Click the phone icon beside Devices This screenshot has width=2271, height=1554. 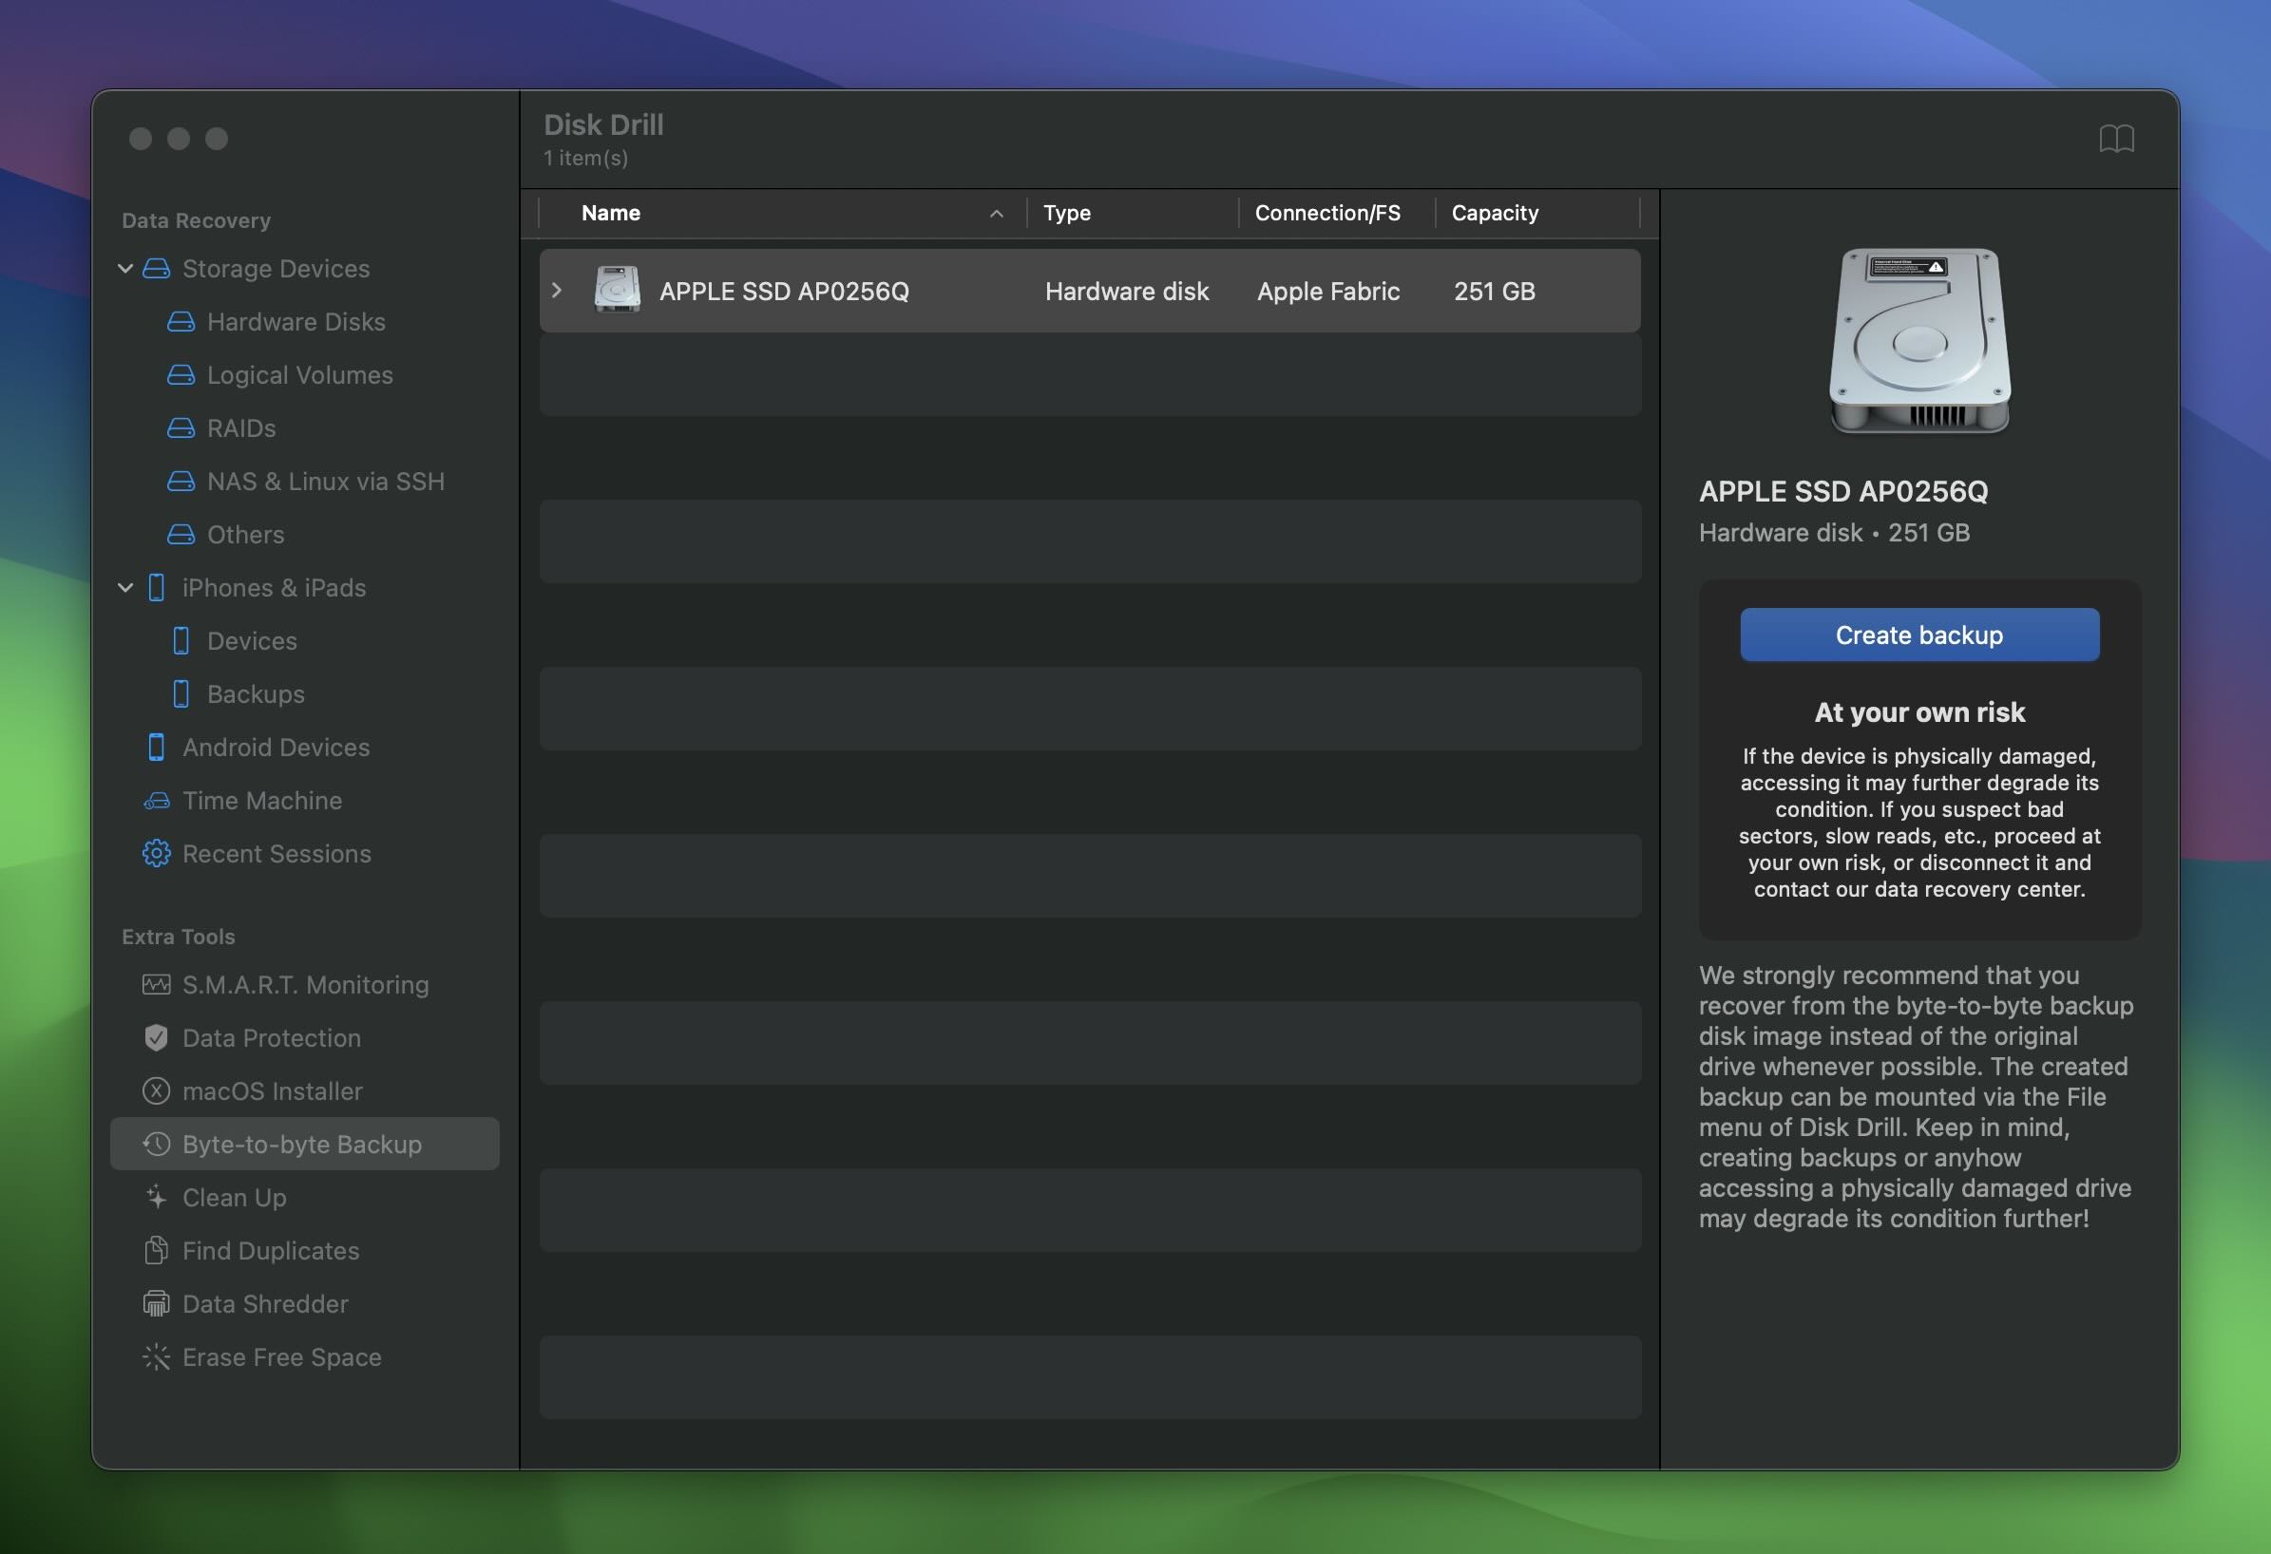pyautogui.click(x=181, y=641)
